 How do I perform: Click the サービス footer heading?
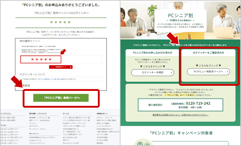point(66,114)
